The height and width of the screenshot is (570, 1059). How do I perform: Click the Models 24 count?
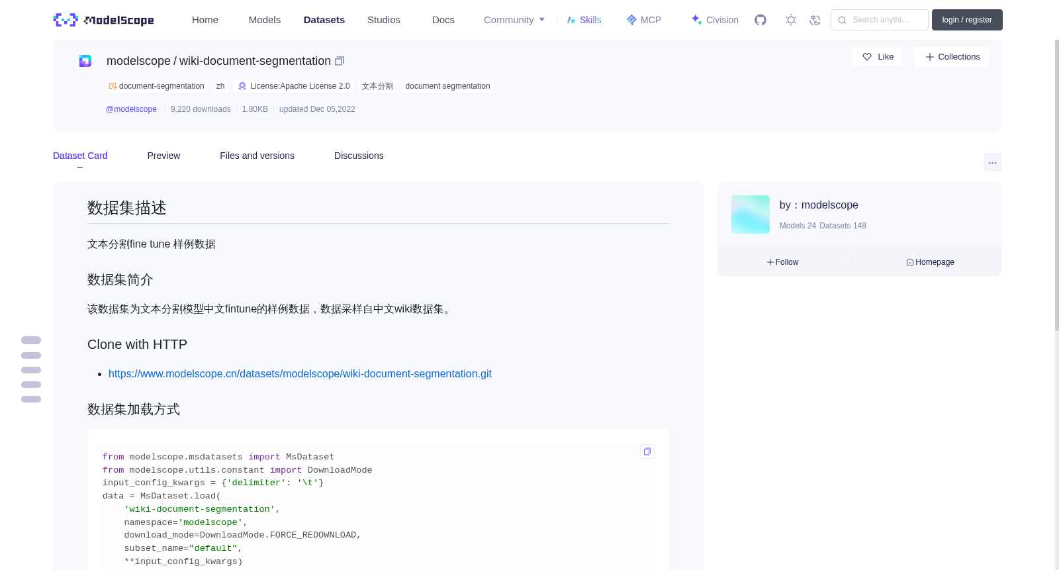pos(798,226)
